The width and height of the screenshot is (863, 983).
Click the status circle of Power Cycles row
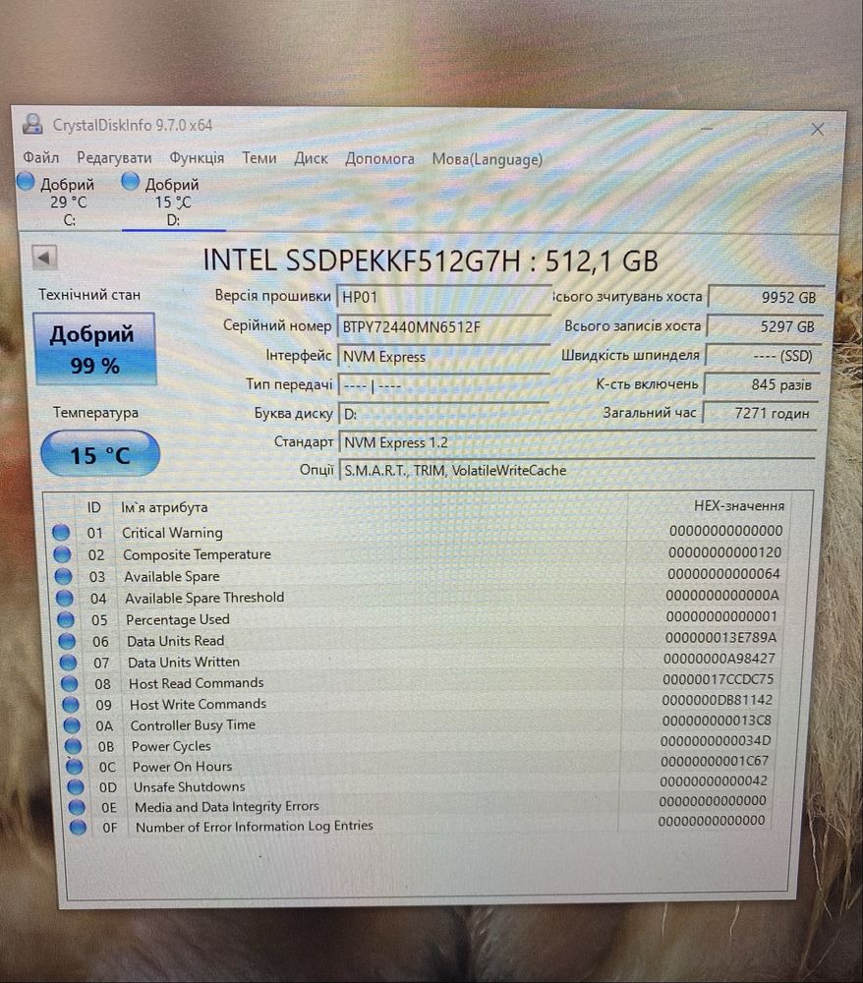[x=74, y=746]
